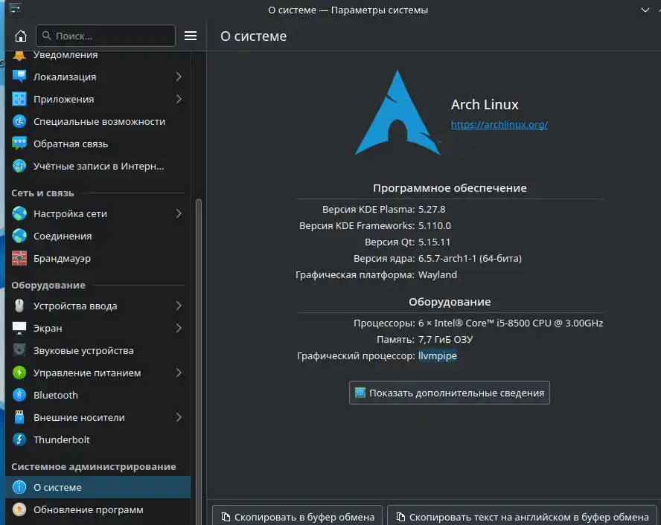Click the Учётные записи globe icon
Image resolution: width=661 pixels, height=525 pixels.
click(19, 166)
